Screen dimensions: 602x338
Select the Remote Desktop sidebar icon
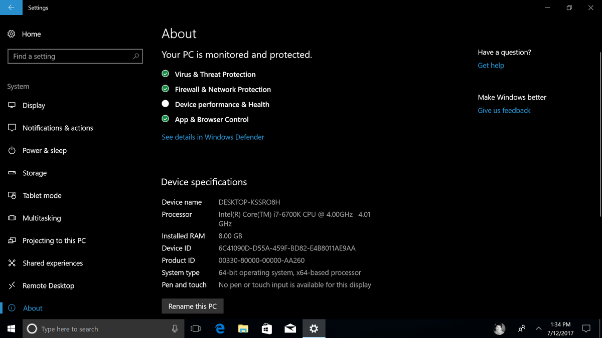[12, 285]
